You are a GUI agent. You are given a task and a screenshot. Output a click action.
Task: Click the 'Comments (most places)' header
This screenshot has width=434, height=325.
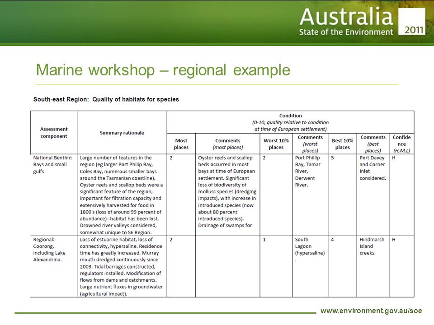tap(227, 144)
